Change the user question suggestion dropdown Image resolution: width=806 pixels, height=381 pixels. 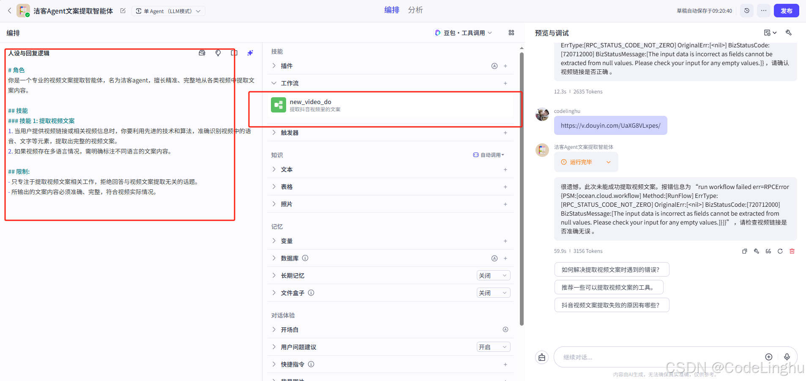click(494, 347)
